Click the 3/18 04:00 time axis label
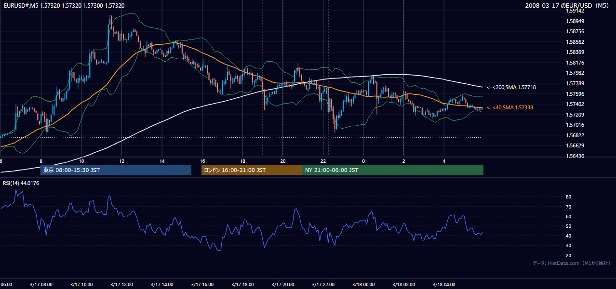 [x=443, y=284]
